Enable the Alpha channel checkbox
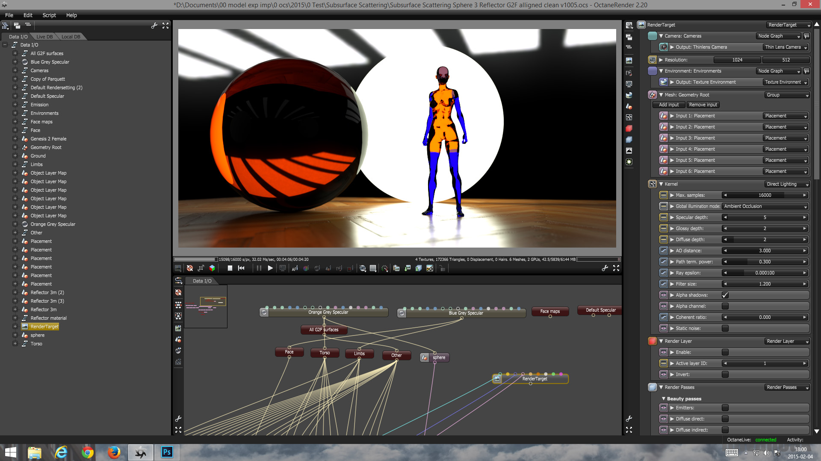 [x=725, y=306]
